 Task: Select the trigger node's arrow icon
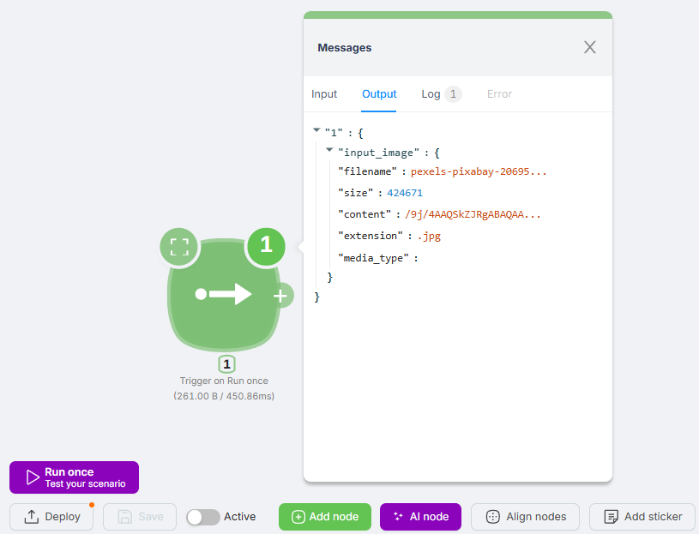click(224, 295)
